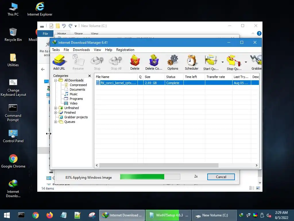This screenshot has height=221, width=294.
Task: Expand the Finished category node
Action: pyautogui.click(x=55, y=113)
